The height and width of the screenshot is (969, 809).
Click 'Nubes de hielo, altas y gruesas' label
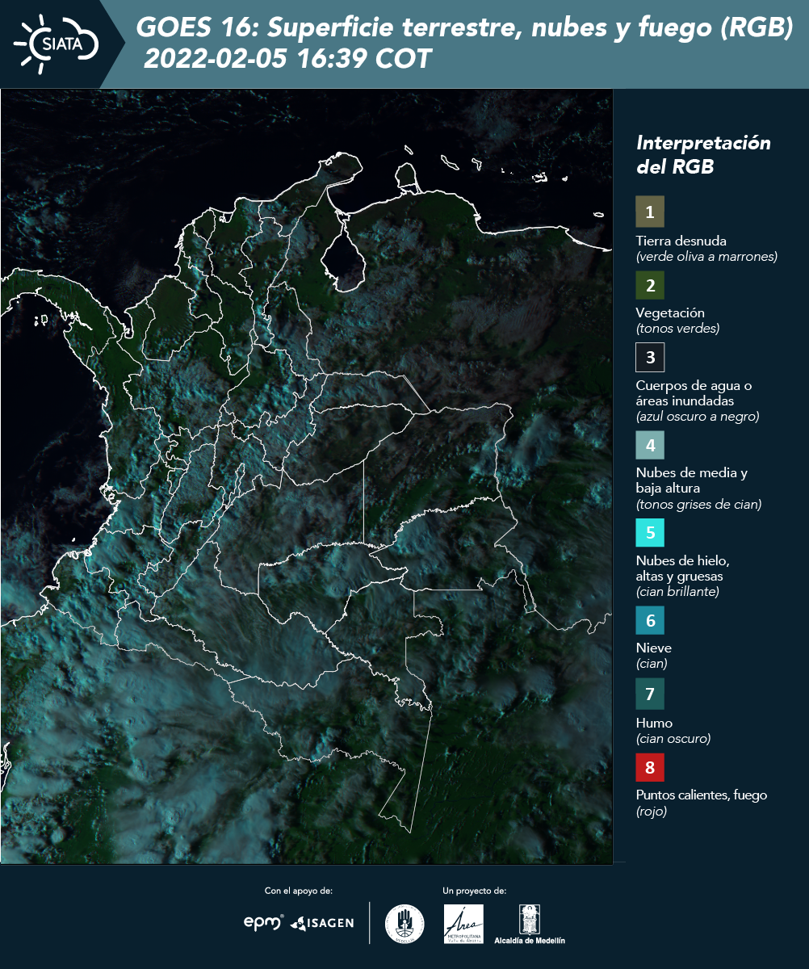[683, 568]
